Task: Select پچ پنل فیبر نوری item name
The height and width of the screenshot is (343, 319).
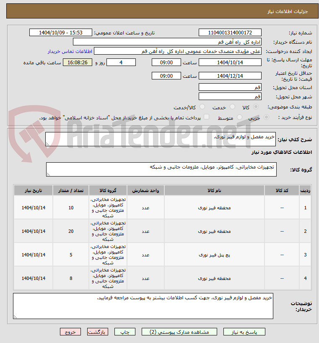Action: coord(214,255)
